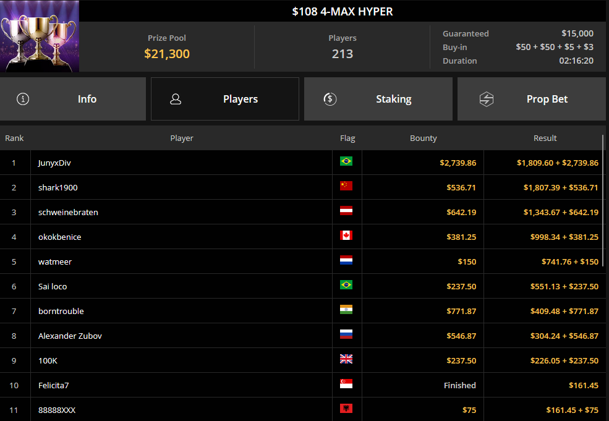The width and height of the screenshot is (609, 421).
Task: Select player 100K
Action: pyautogui.click(x=48, y=361)
